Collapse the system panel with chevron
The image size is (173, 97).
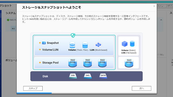pos(161,20)
